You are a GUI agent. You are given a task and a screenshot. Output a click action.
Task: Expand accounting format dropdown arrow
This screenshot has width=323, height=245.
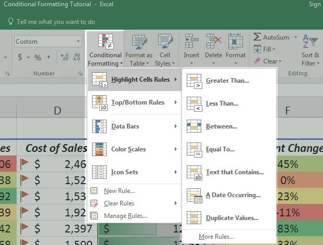[x=28, y=57]
